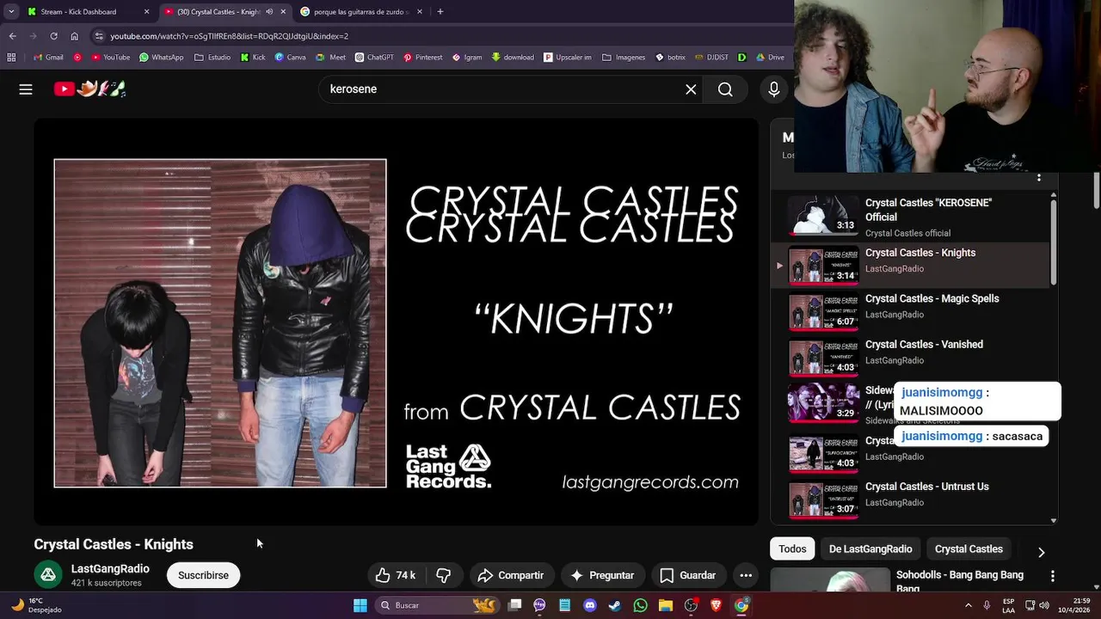The image size is (1101, 619).
Task: Open a new browser tab
Action: click(440, 12)
